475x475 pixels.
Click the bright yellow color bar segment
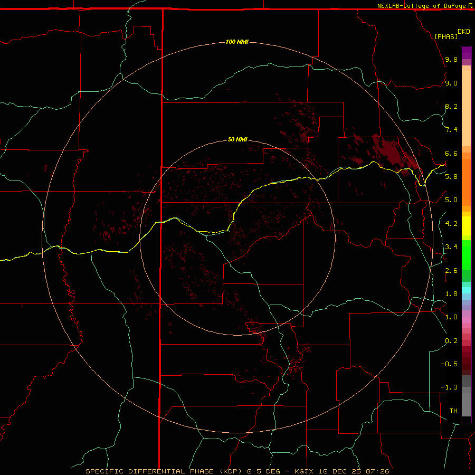click(466, 226)
